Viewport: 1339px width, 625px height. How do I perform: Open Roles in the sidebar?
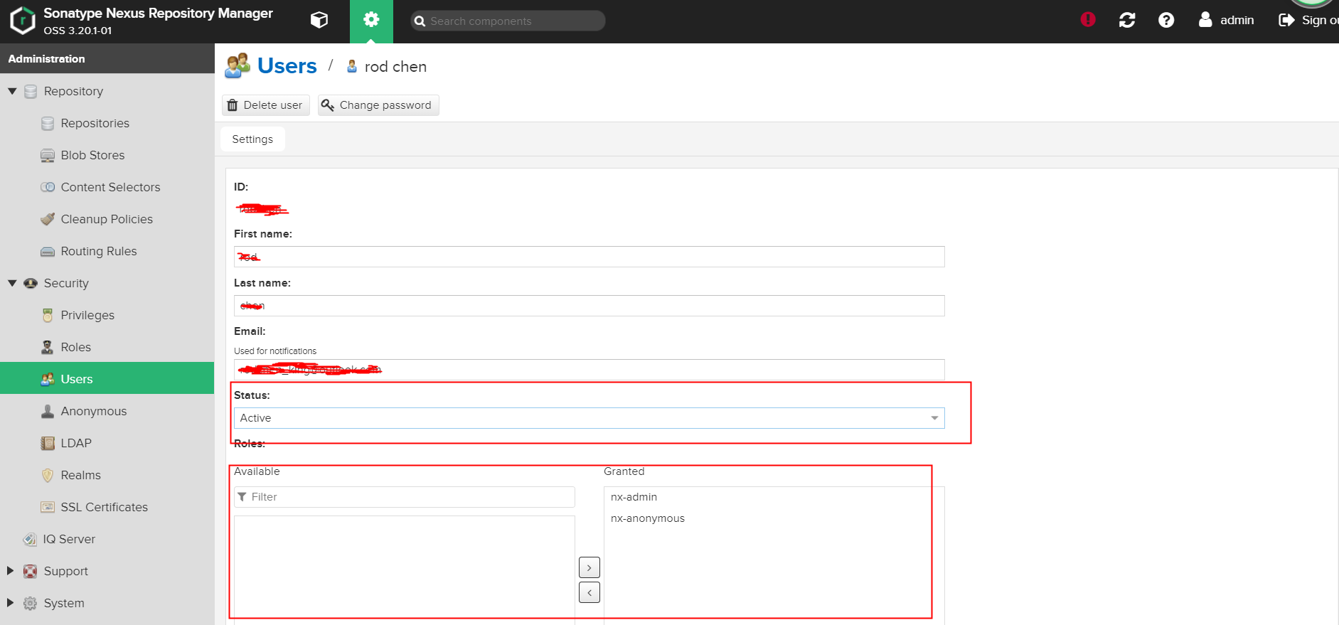[x=107, y=347]
